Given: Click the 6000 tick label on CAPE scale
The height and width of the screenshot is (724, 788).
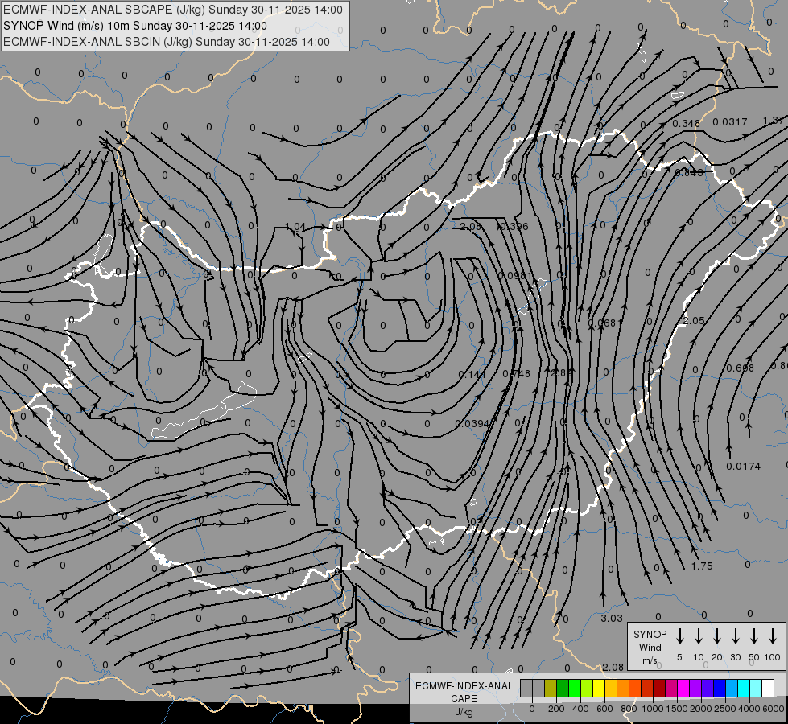Looking at the screenshot, I should click(x=773, y=709).
